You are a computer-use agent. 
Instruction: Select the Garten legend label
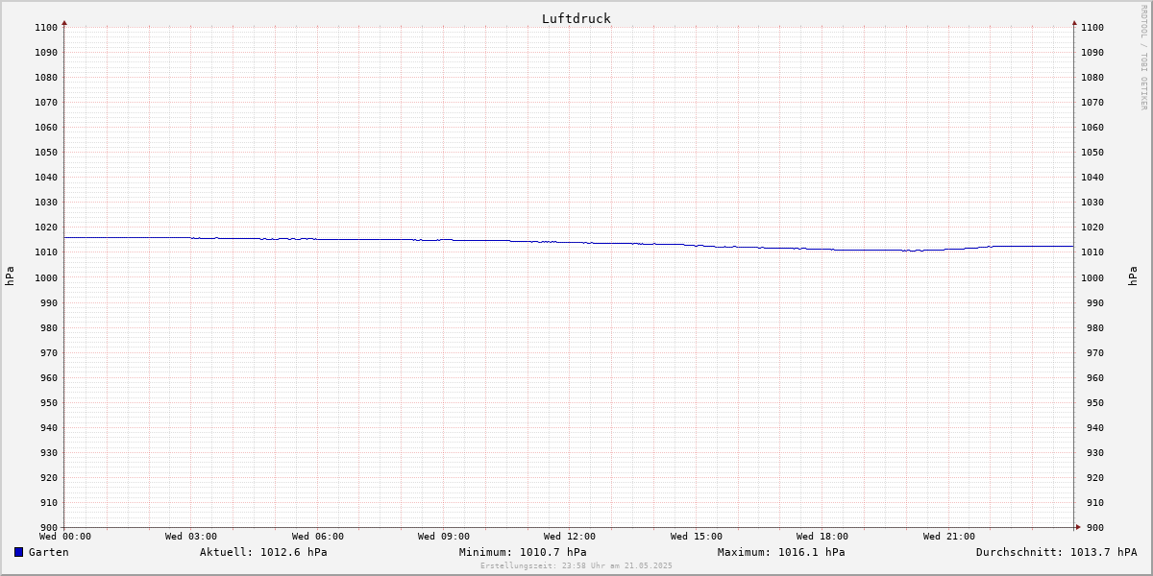[x=48, y=552]
